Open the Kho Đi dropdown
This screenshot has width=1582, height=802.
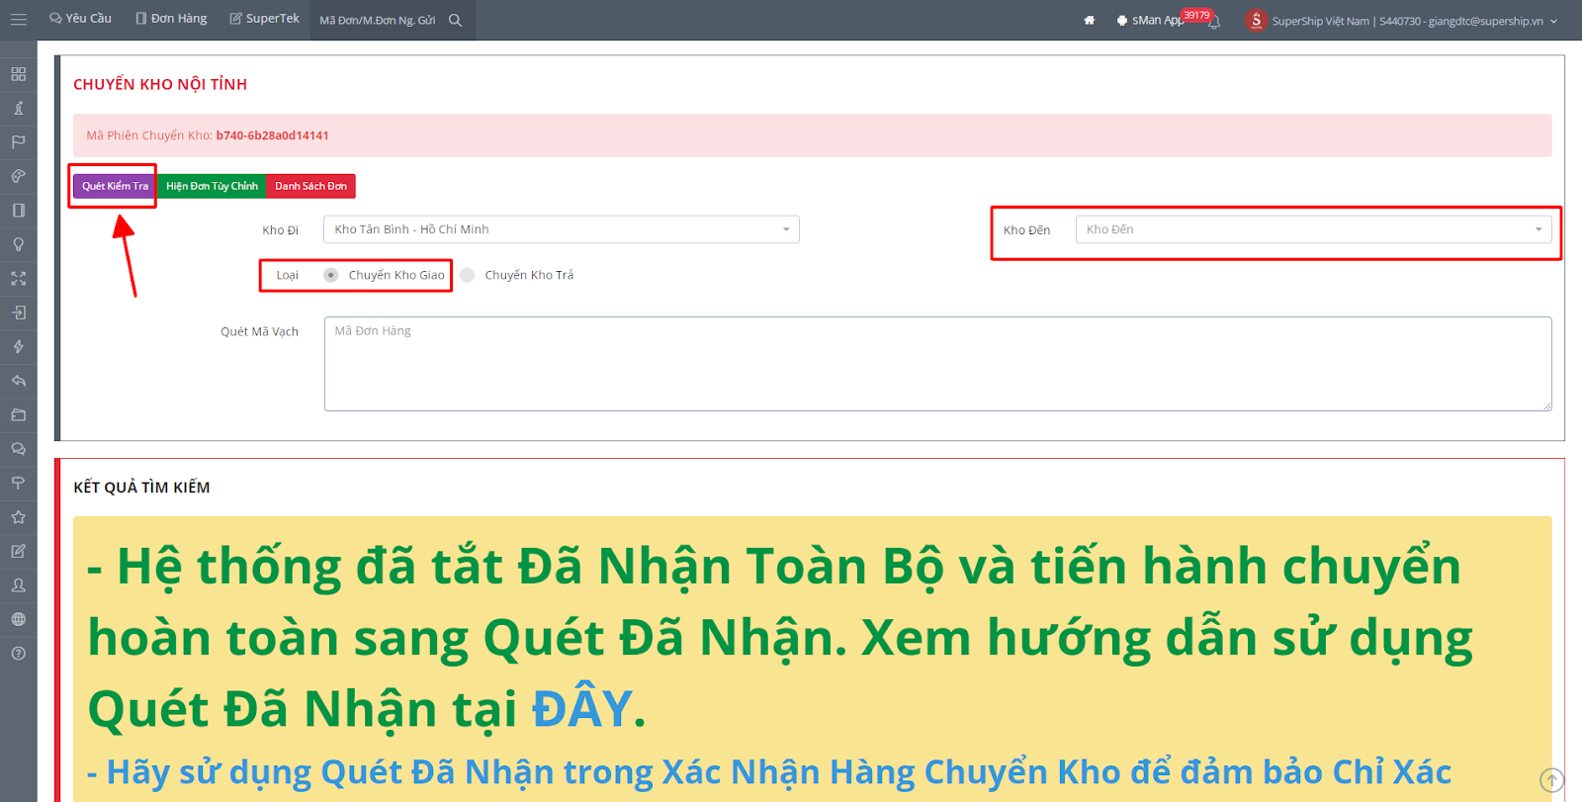point(561,229)
